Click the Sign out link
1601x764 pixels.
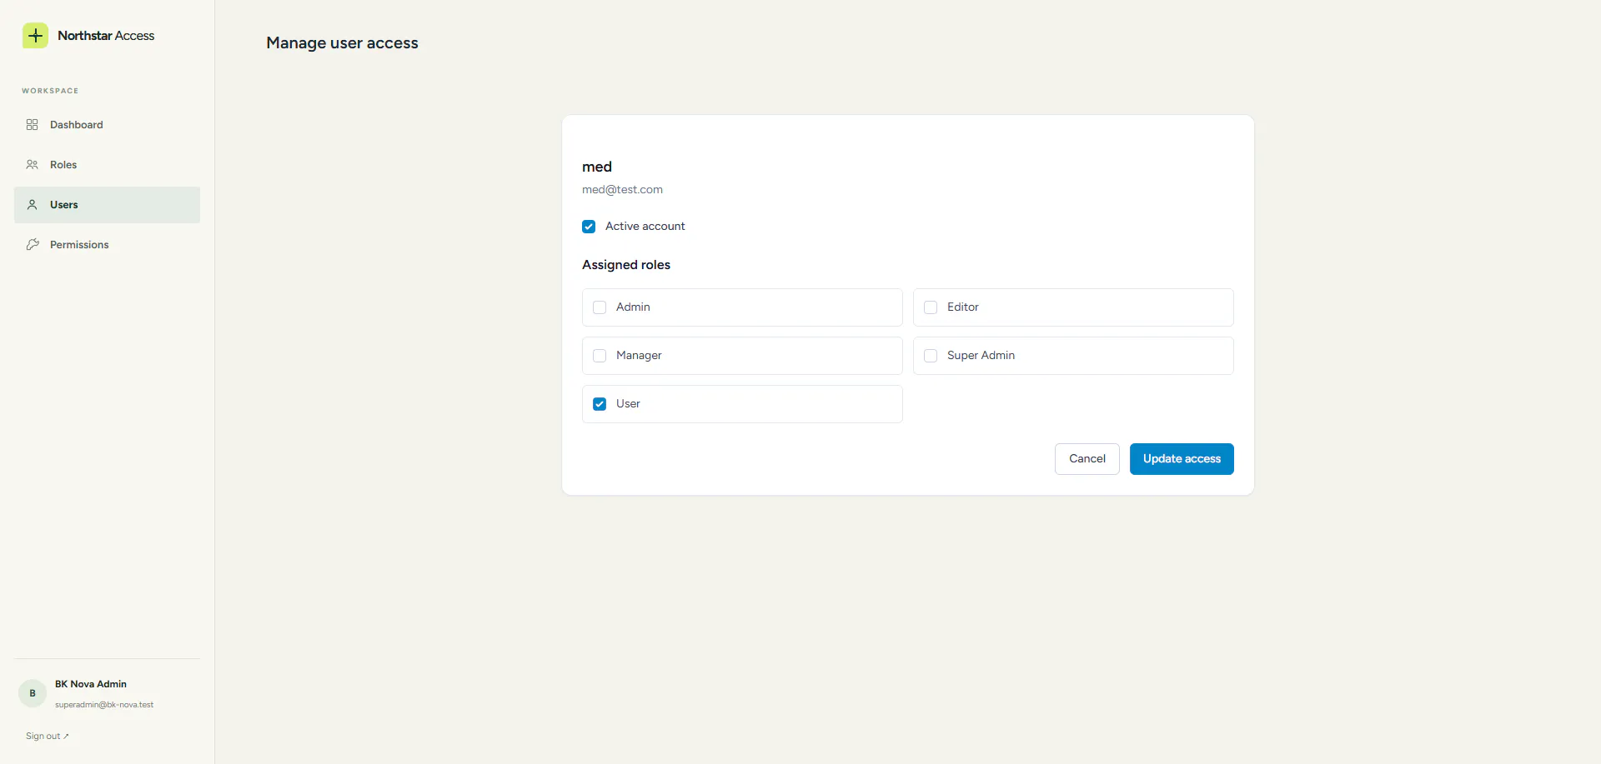[x=48, y=737]
